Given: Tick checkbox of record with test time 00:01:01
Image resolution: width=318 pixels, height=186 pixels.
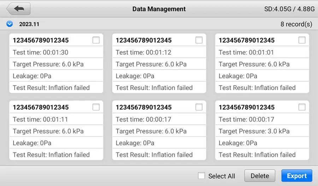Looking at the screenshot, I should [x=302, y=40].
